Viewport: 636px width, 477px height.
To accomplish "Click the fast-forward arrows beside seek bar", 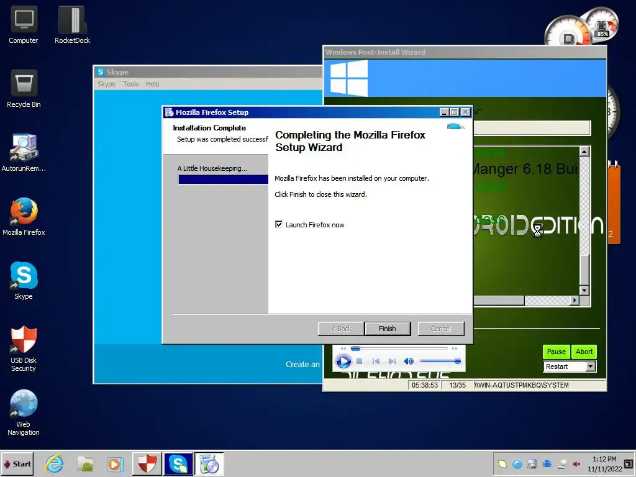I will pos(455,348).
